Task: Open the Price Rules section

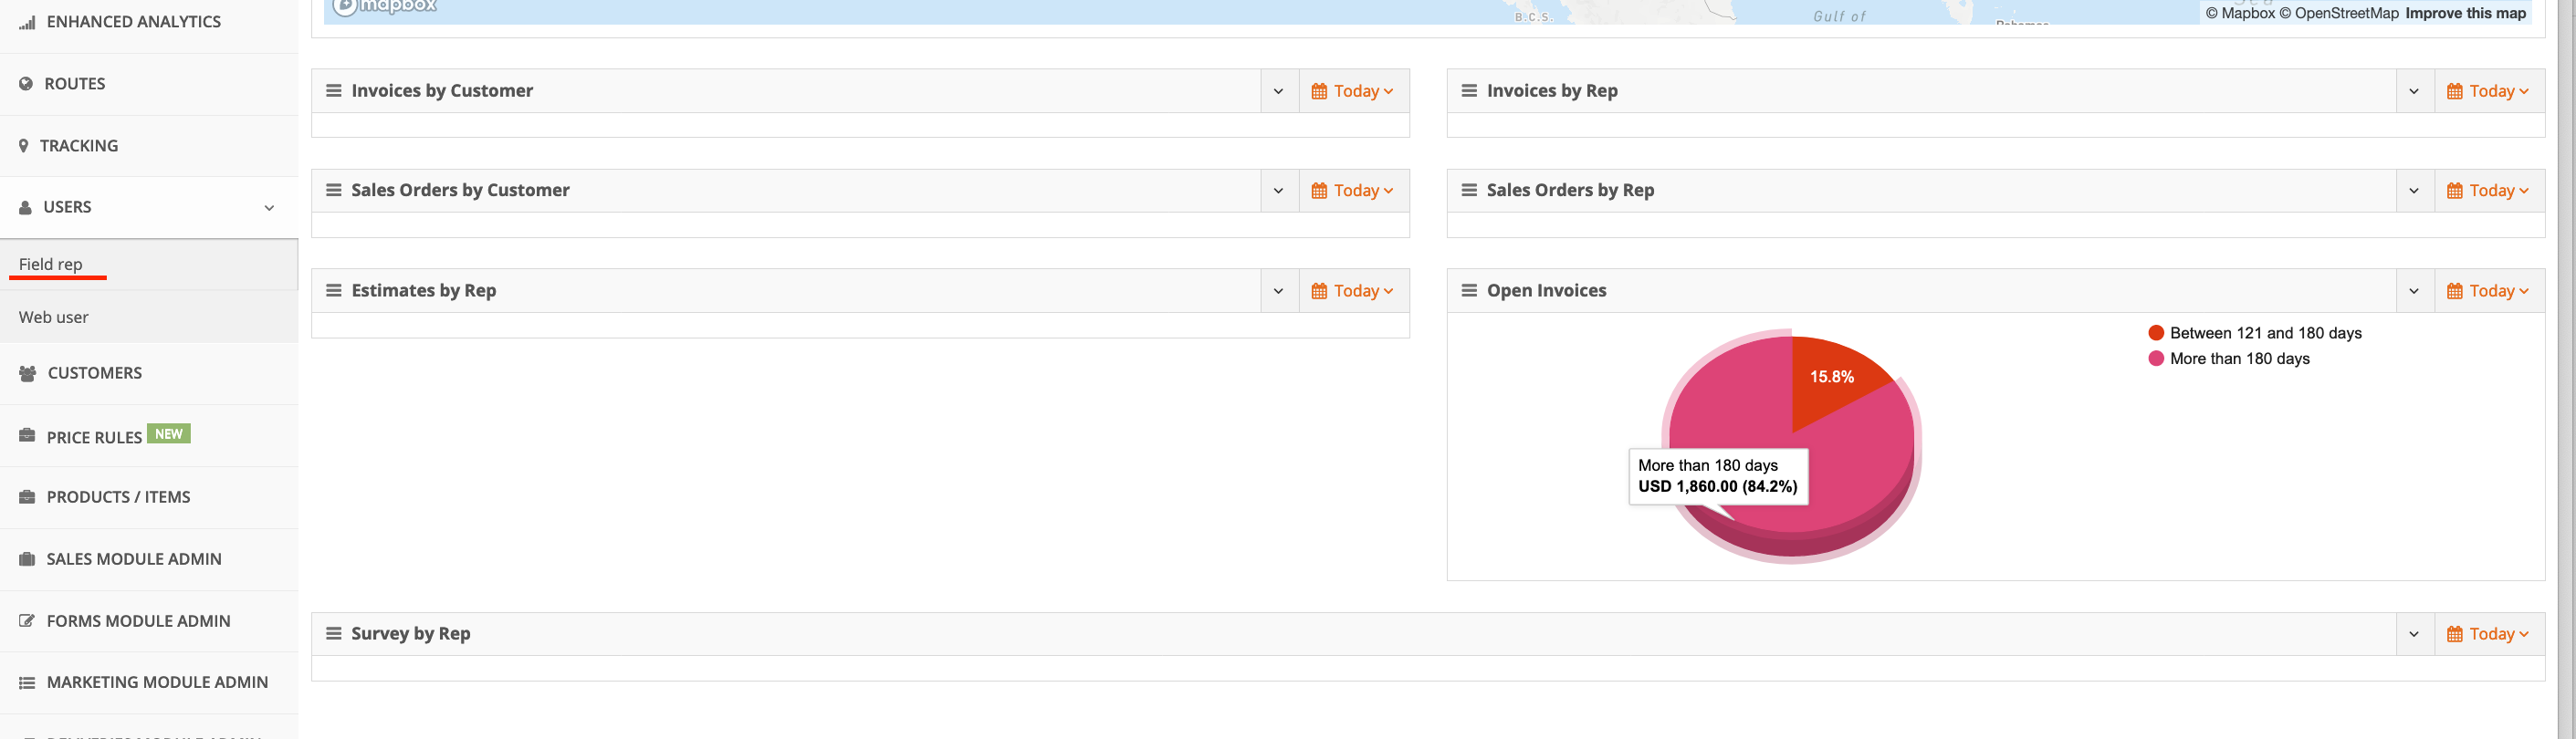Action: click(x=94, y=437)
